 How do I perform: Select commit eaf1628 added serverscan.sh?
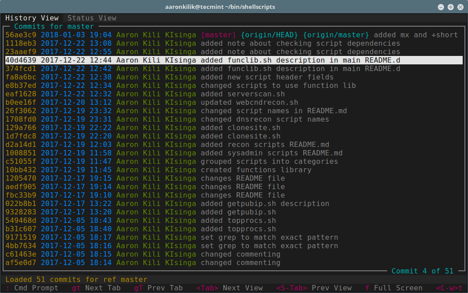[133, 94]
